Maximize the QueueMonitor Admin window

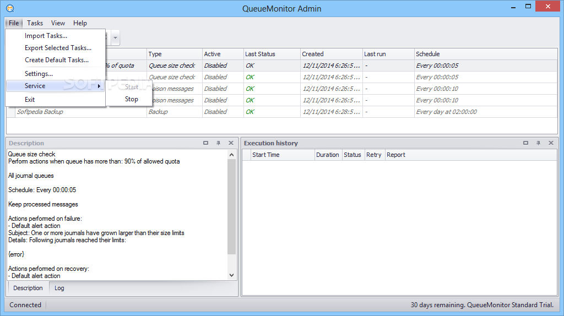click(x=528, y=7)
